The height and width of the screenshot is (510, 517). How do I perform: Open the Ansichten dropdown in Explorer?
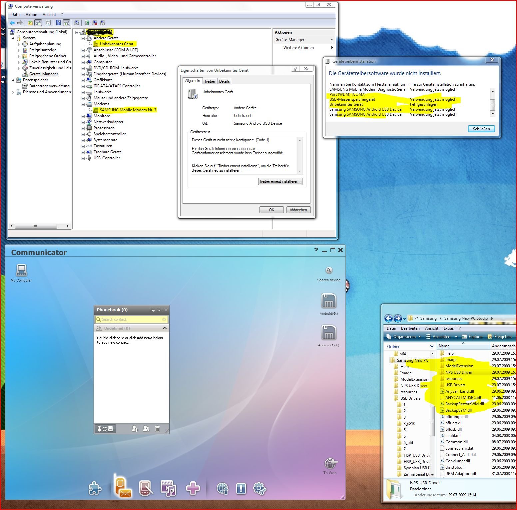442,337
